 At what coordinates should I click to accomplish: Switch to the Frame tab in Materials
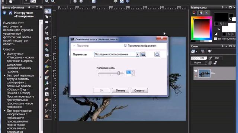click(x=194, y=13)
